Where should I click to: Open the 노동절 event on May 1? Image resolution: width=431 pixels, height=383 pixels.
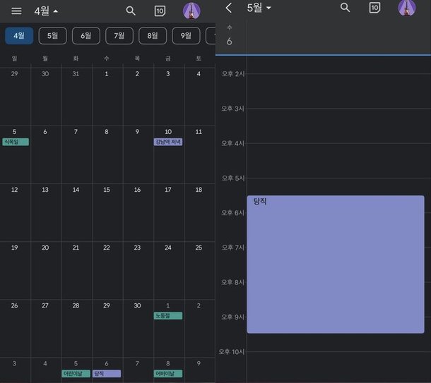tap(168, 315)
